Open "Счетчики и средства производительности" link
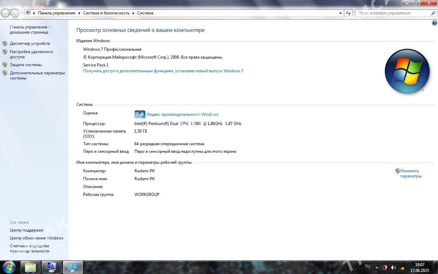 pyautogui.click(x=29, y=248)
